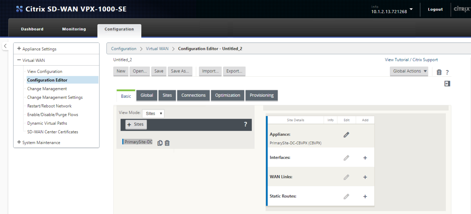Click the Add column header

click(365, 120)
